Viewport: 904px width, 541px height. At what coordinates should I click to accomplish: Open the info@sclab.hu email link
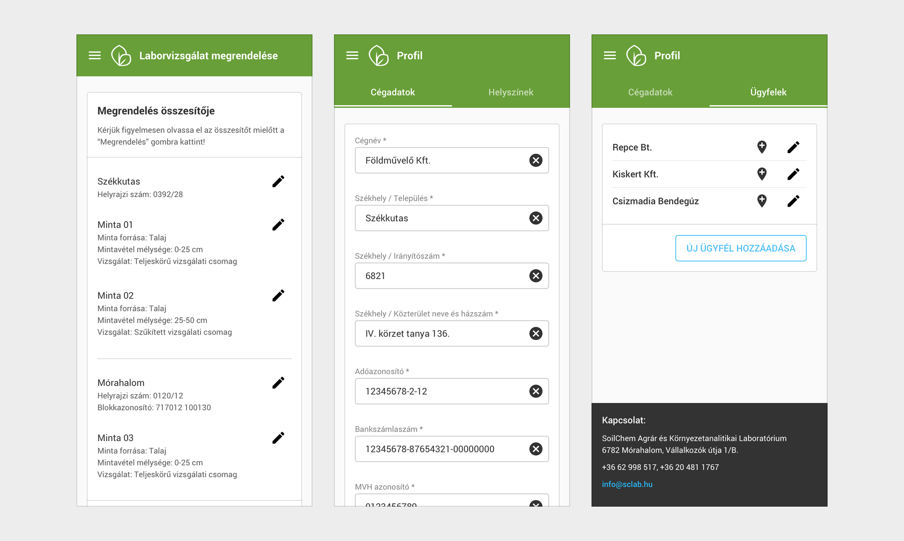click(627, 484)
